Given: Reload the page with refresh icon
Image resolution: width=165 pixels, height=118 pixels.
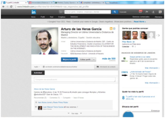Looking at the screenshot, I should coord(11,7).
